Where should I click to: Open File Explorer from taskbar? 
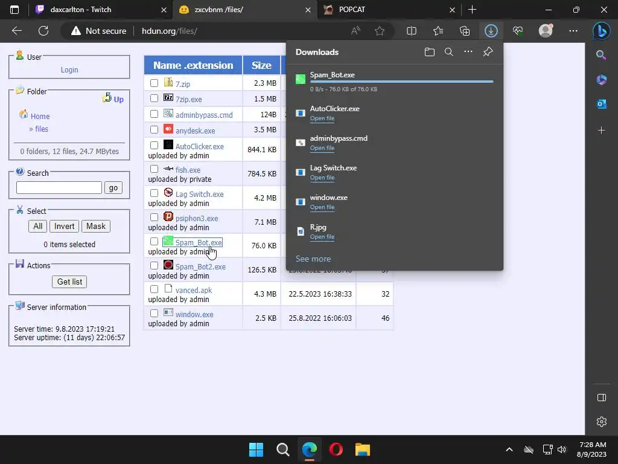pos(362,449)
